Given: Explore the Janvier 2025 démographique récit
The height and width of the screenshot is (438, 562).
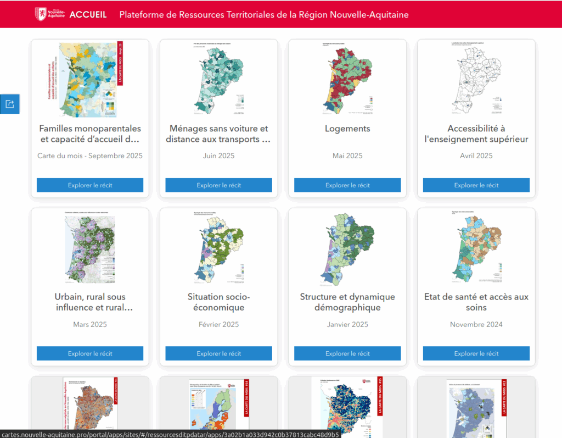Looking at the screenshot, I should pyautogui.click(x=347, y=353).
